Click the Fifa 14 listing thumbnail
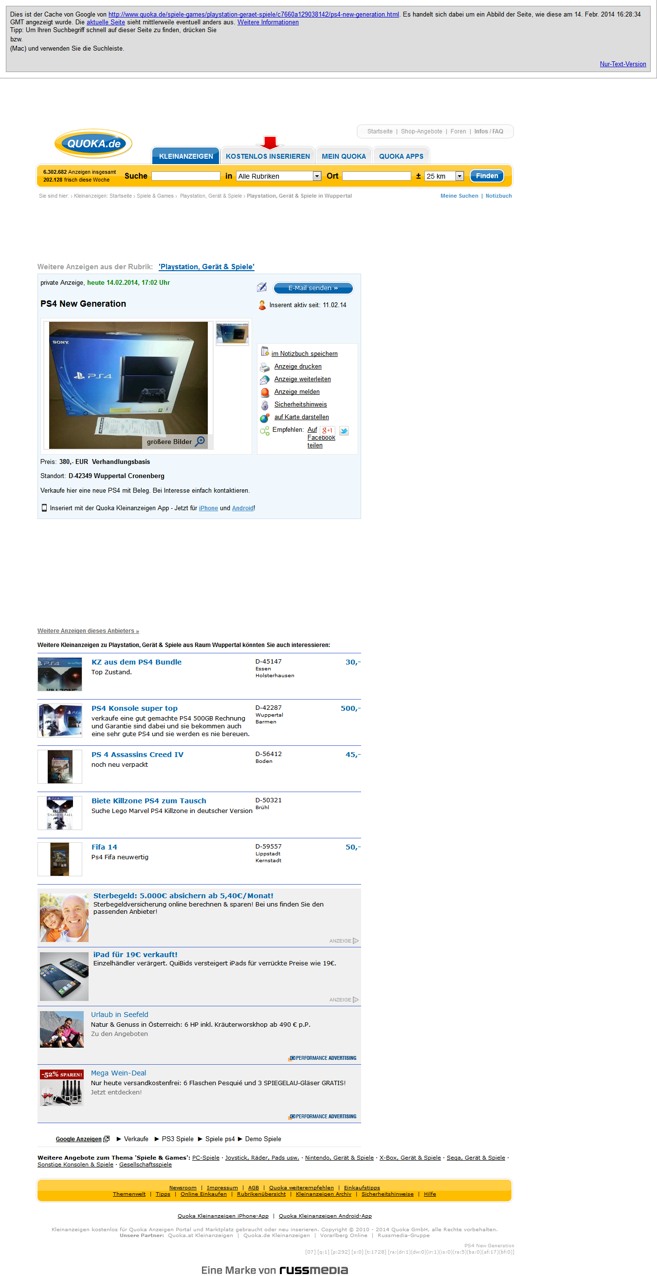 [x=60, y=859]
